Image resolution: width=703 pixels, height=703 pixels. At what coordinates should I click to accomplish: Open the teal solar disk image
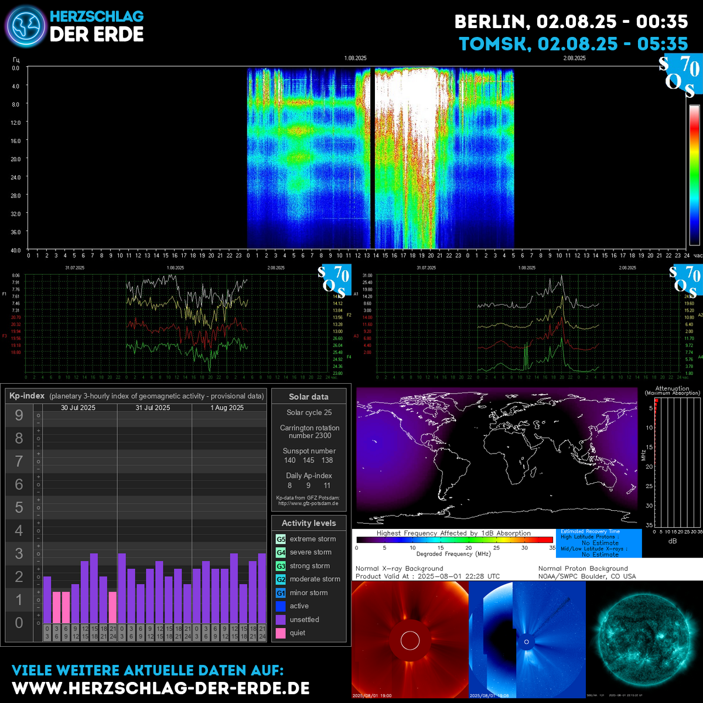point(644,640)
